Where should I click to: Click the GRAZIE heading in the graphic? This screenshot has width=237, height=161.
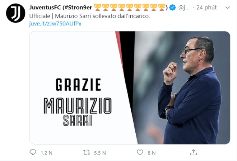[78, 84]
